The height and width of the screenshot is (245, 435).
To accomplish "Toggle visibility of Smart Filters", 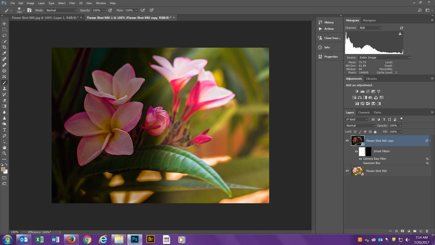I will 356,151.
